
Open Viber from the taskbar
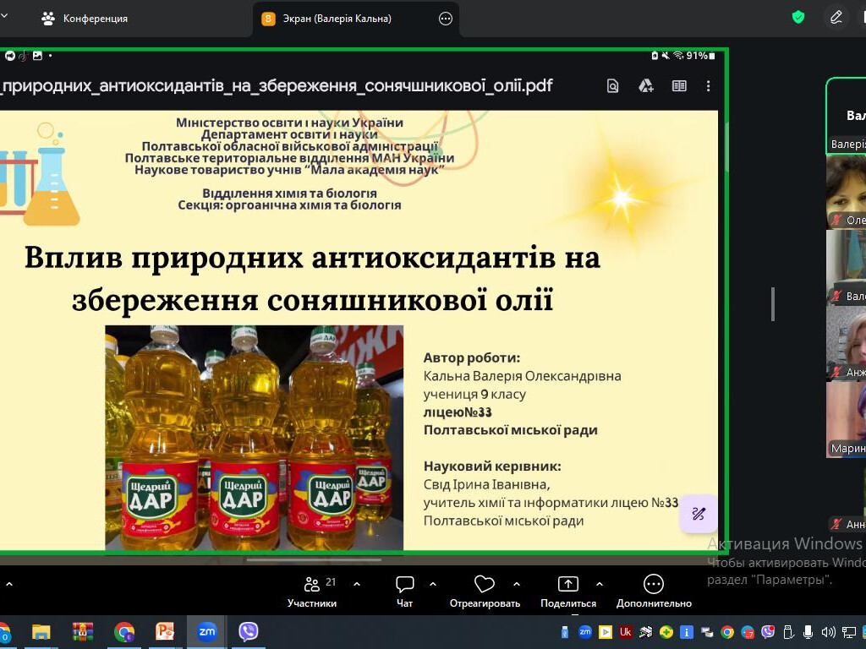[249, 631]
